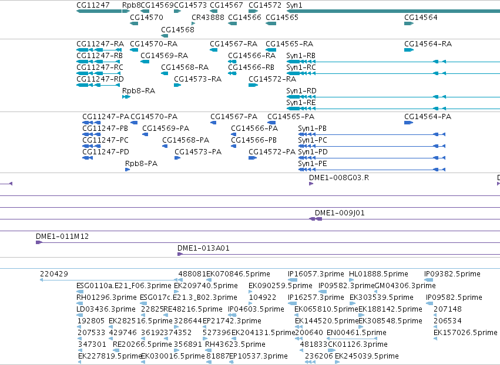This screenshot has width=500, height=365.
Task: Select the DME1-011M12 clone label
Action: [x=62, y=236]
